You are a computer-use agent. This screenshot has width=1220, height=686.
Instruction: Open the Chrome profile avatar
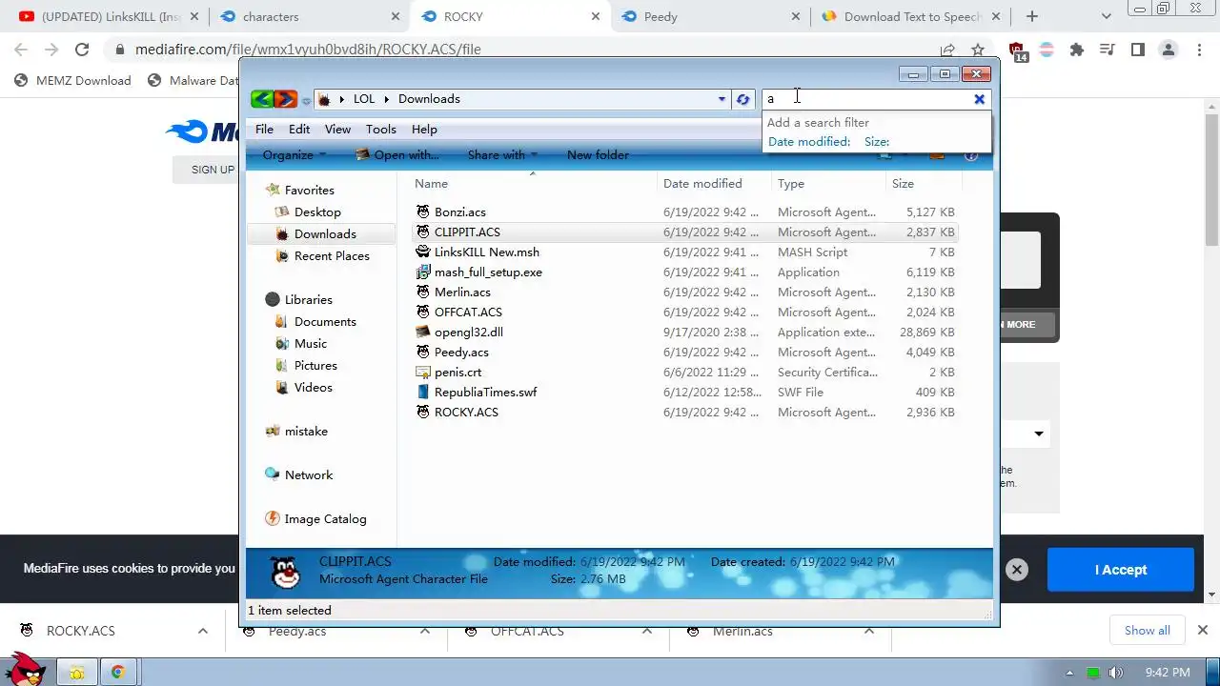[1168, 50]
